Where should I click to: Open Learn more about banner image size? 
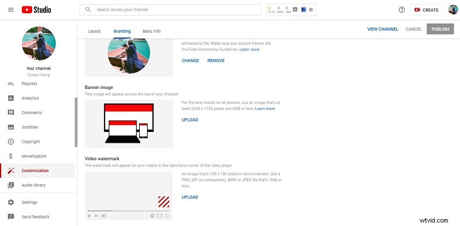[x=265, y=108]
